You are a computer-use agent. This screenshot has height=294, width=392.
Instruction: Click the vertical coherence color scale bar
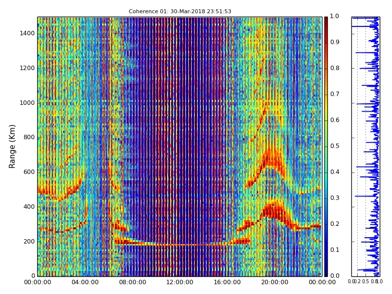pos(326,147)
